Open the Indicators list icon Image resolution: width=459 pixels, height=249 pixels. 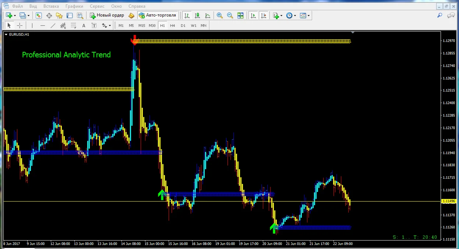[276, 15]
